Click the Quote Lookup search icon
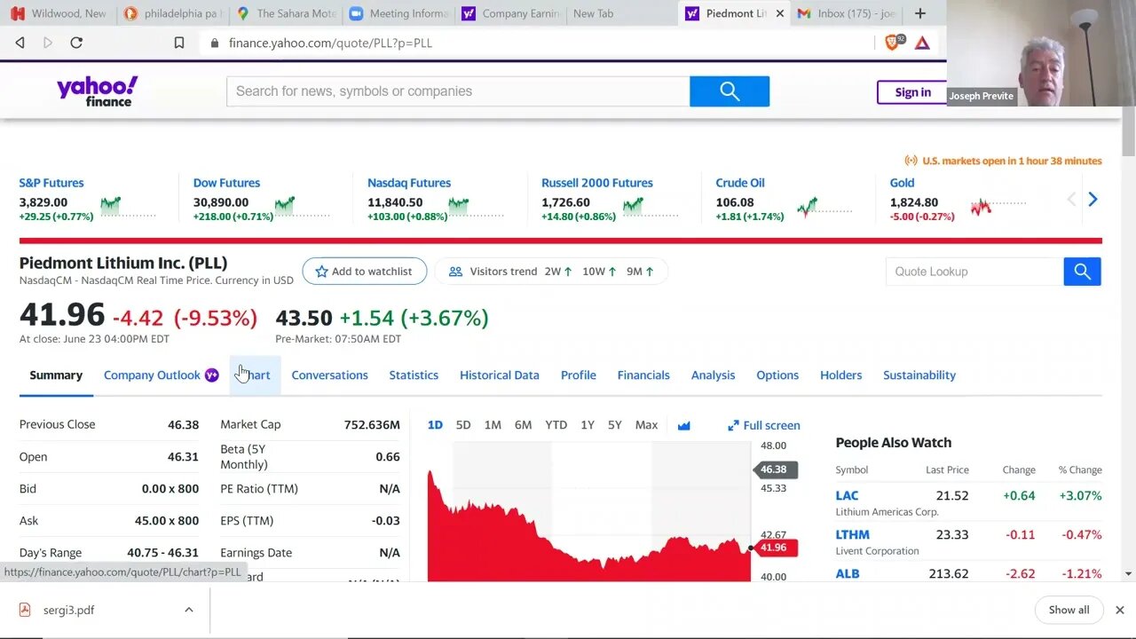This screenshot has width=1136, height=639. 1082,272
